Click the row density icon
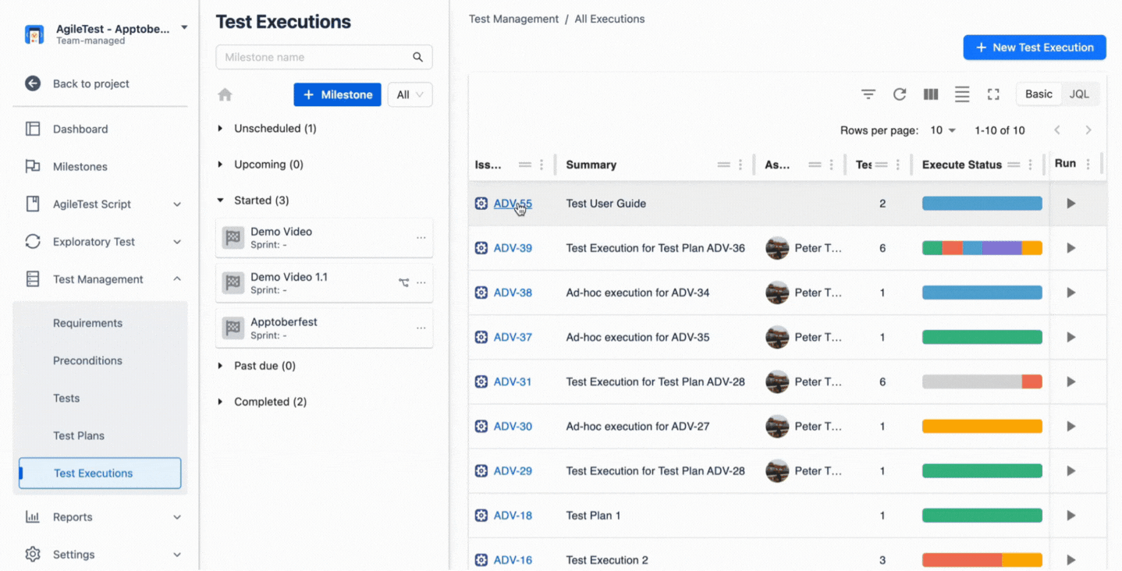 click(961, 94)
